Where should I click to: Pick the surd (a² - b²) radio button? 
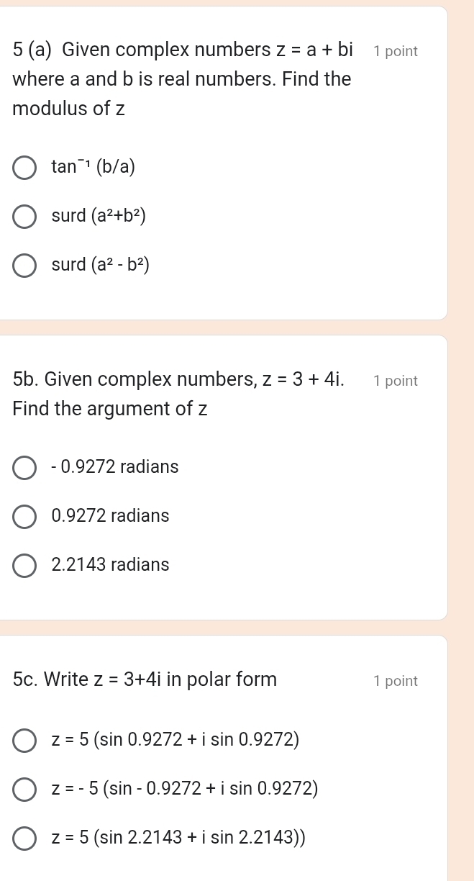point(24,265)
